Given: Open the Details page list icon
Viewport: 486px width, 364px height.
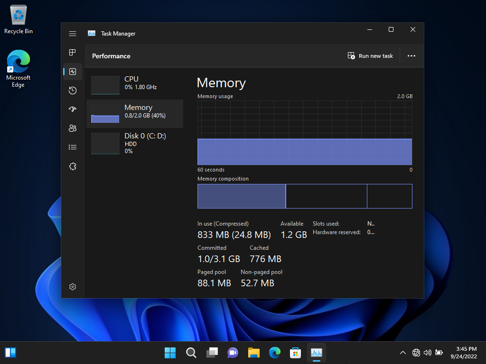Looking at the screenshot, I should [73, 147].
